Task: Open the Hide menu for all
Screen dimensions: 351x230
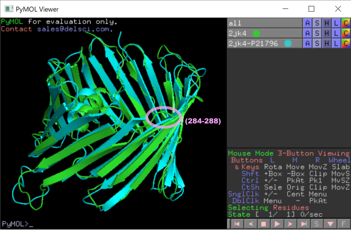Action: 327,23
